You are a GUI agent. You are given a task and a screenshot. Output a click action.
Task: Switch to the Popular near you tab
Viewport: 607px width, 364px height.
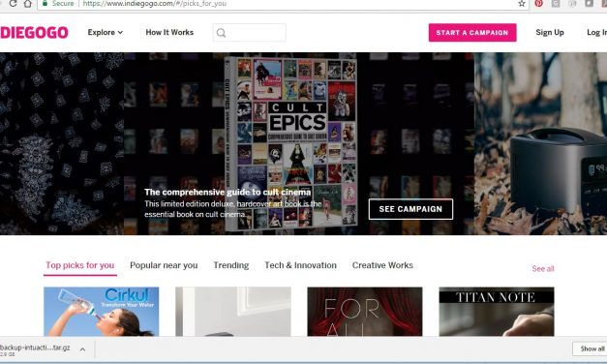[x=164, y=265]
